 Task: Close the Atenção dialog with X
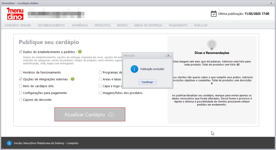pyautogui.click(x=168, y=56)
